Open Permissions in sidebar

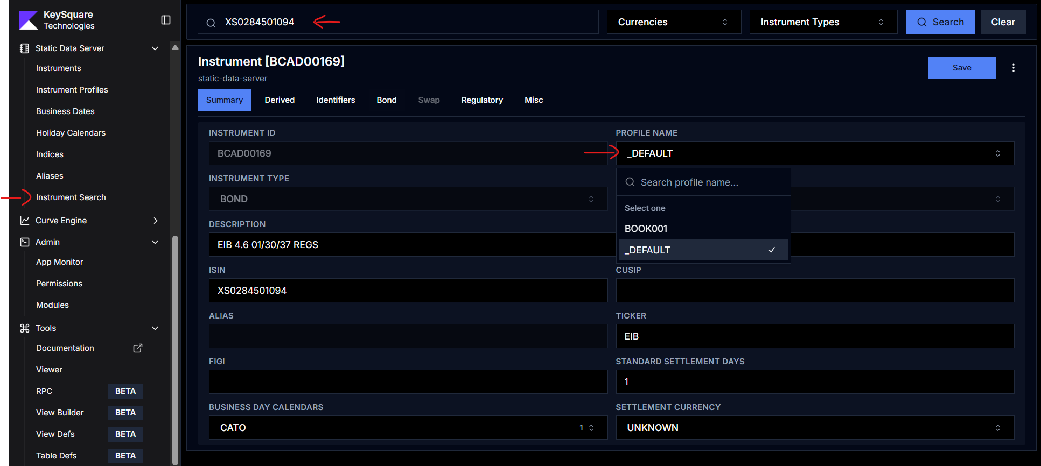coord(59,284)
